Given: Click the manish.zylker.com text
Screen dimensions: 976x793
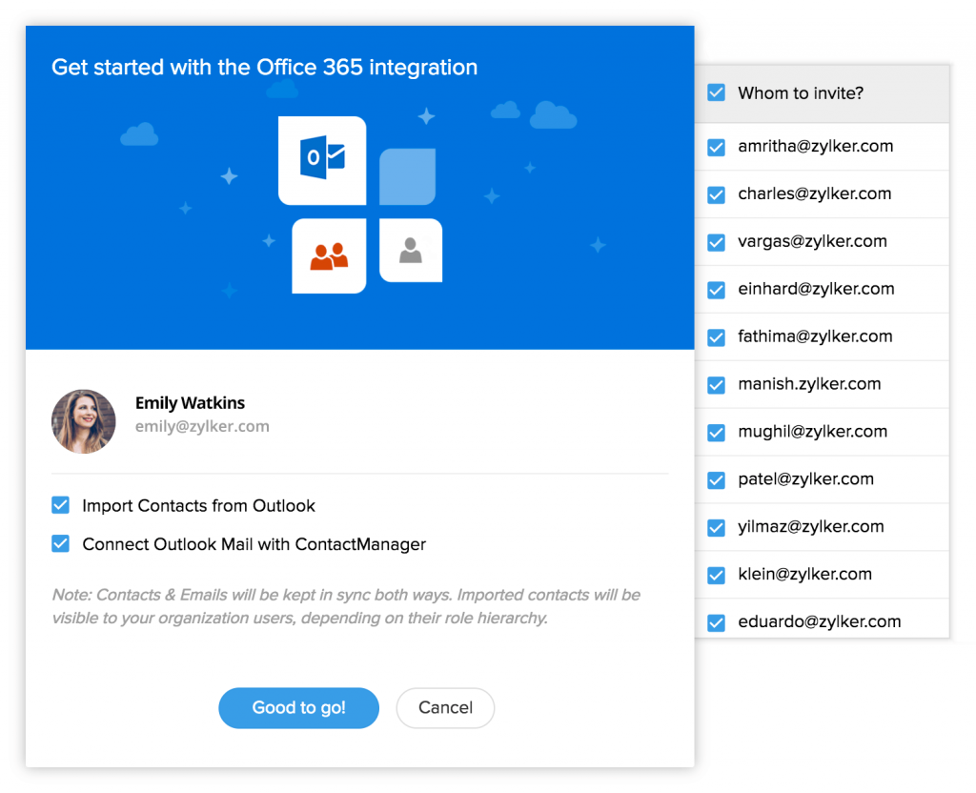Looking at the screenshot, I should pos(809,384).
